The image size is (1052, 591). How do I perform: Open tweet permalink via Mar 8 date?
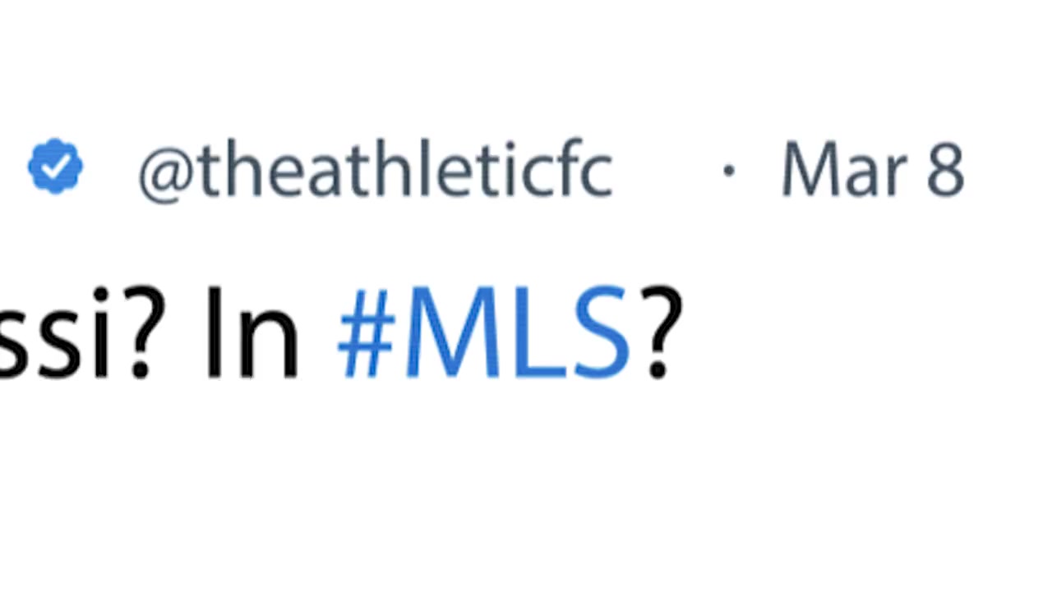point(873,169)
